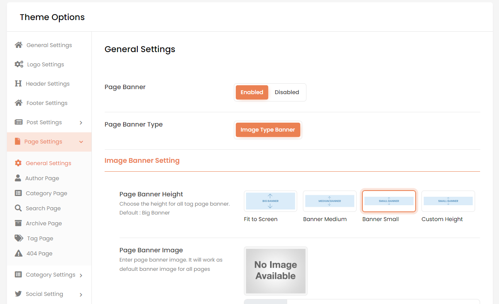Open Footer Settings in sidebar
The width and height of the screenshot is (499, 304).
pos(47,103)
